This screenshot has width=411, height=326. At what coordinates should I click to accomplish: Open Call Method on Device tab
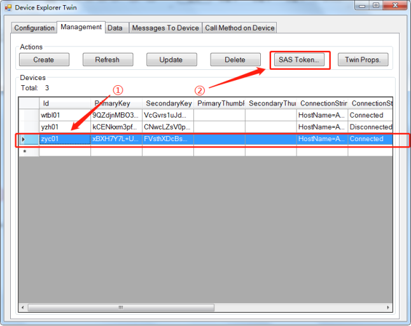239,28
